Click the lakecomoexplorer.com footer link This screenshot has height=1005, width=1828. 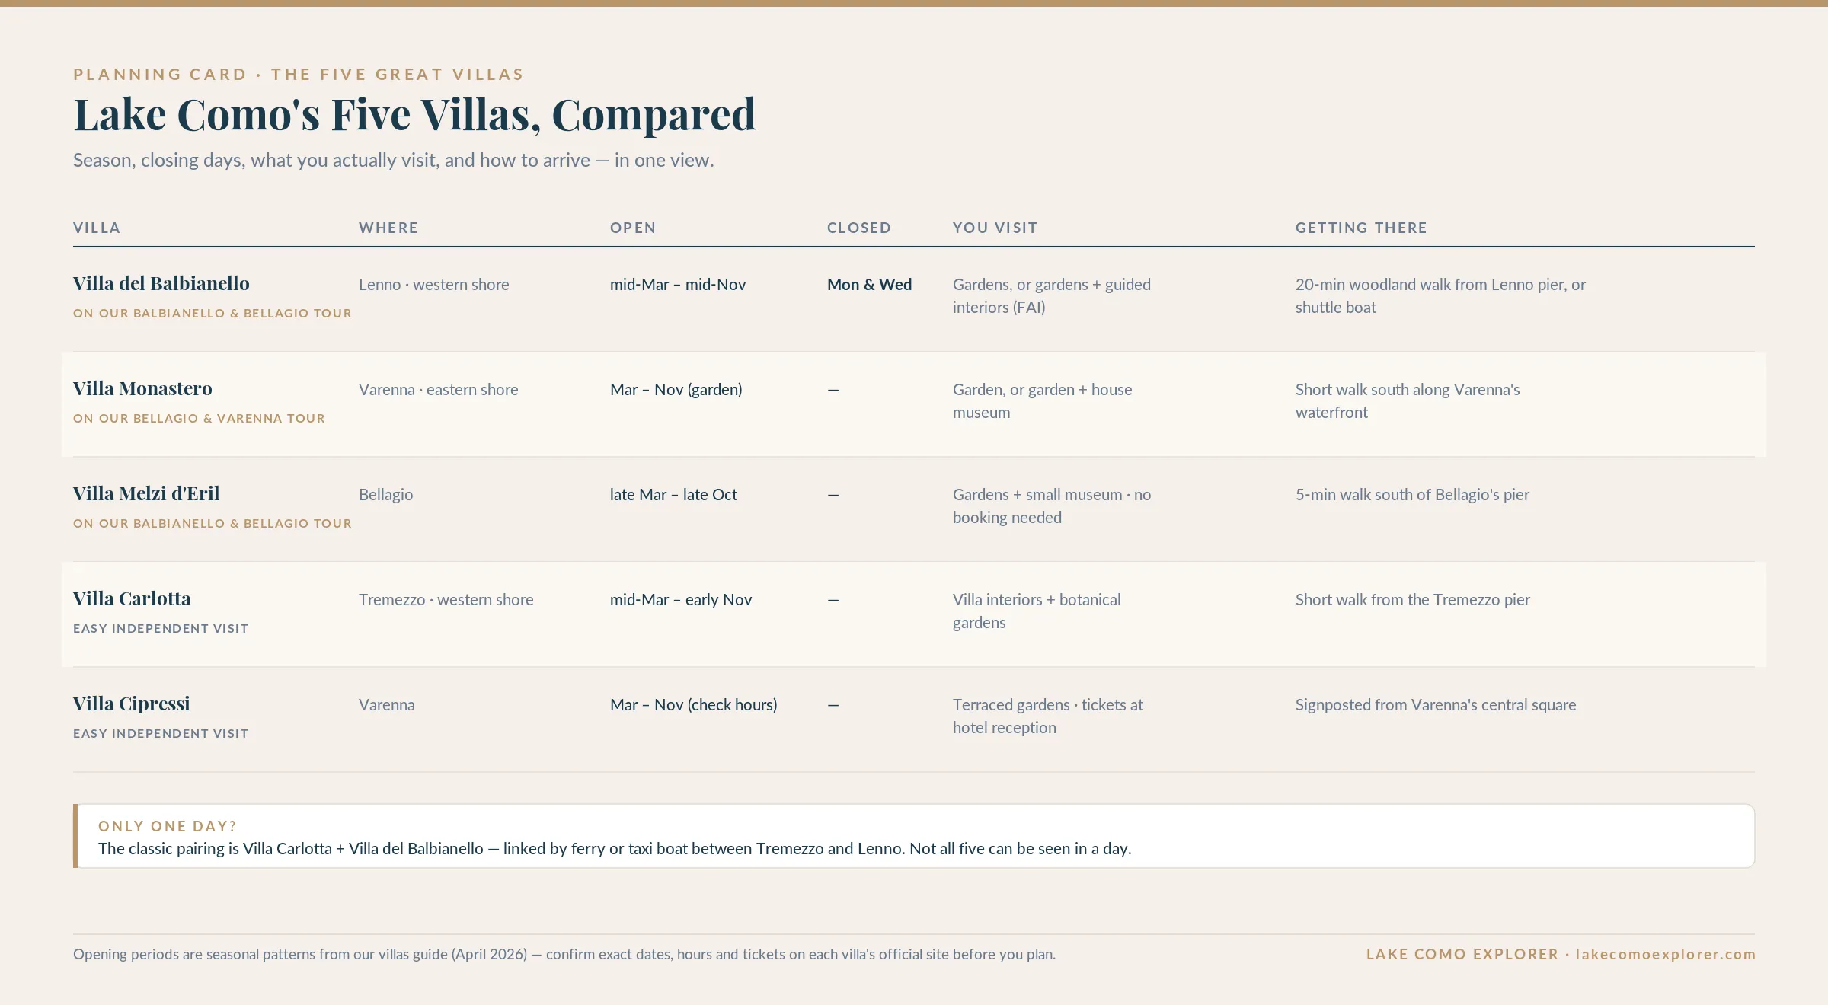click(1665, 955)
